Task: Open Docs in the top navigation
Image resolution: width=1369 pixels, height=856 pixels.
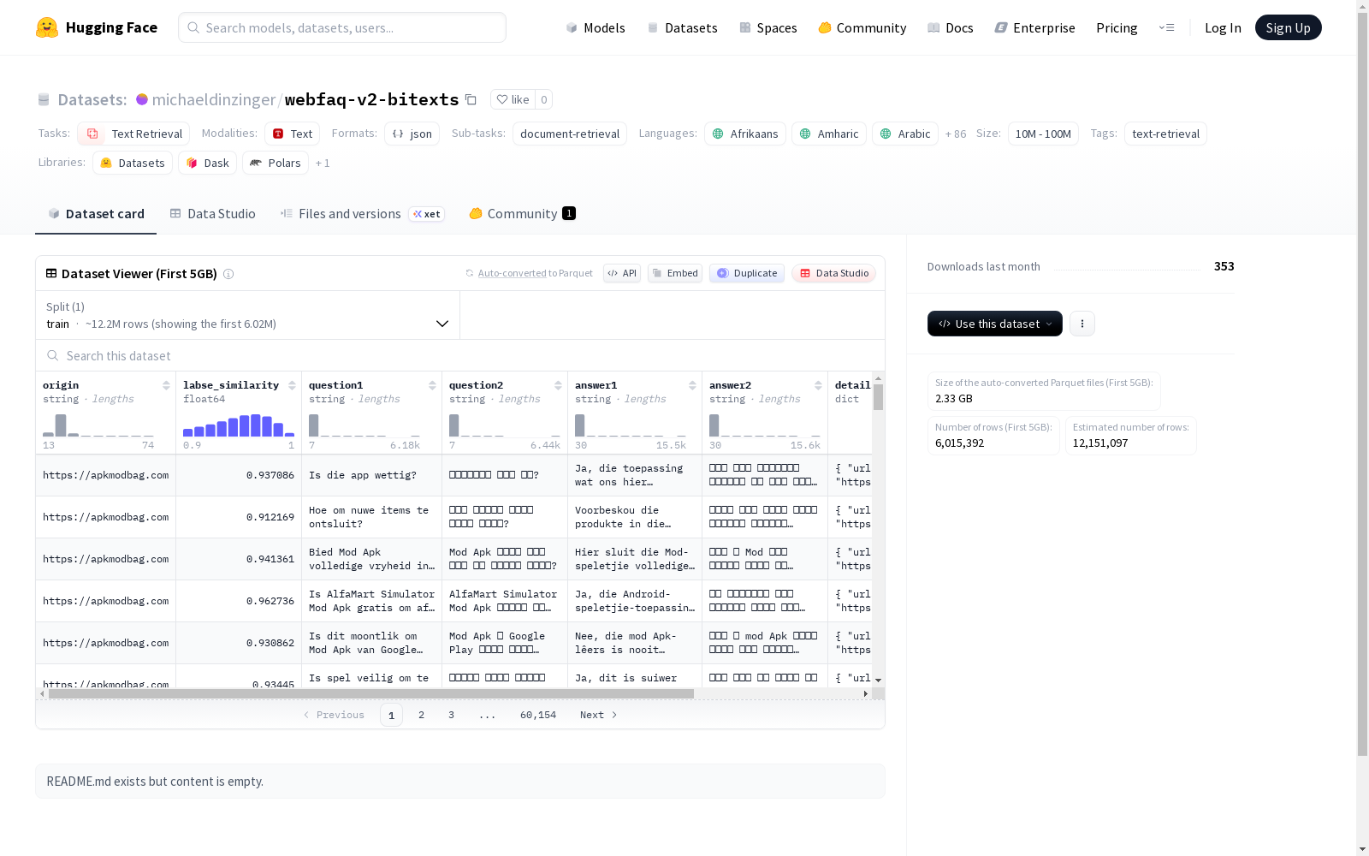Action: click(x=951, y=27)
